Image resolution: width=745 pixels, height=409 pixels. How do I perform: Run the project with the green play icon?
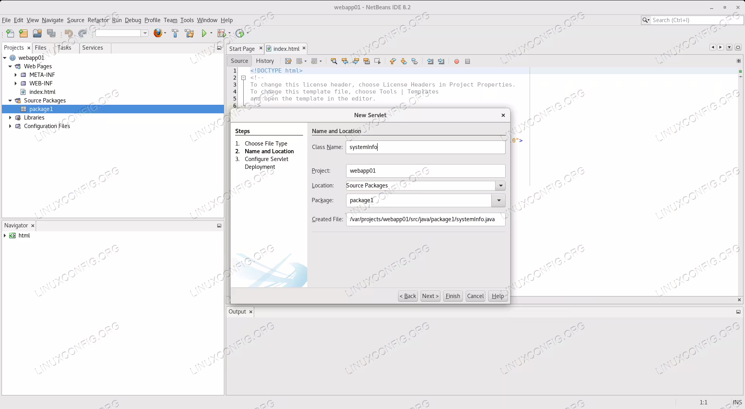pos(204,33)
